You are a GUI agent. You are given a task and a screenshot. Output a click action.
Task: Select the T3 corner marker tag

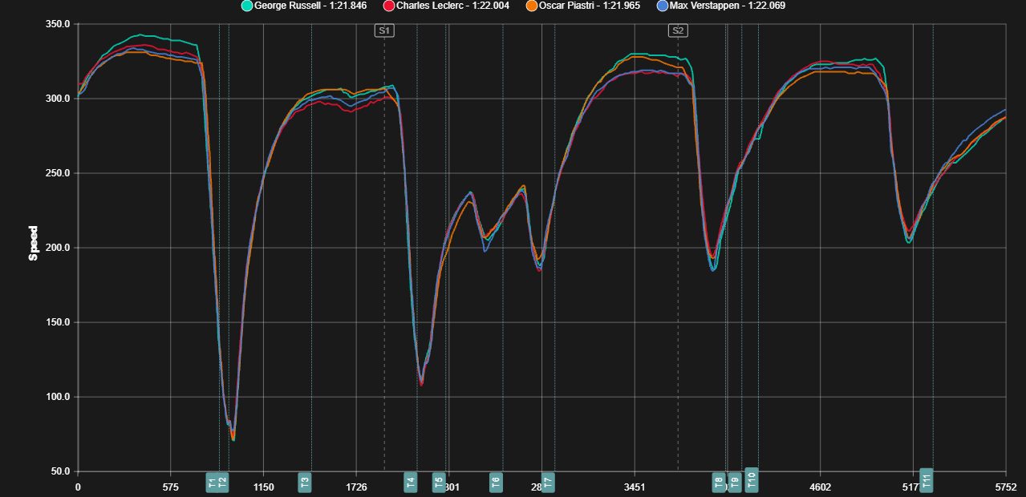tap(305, 483)
